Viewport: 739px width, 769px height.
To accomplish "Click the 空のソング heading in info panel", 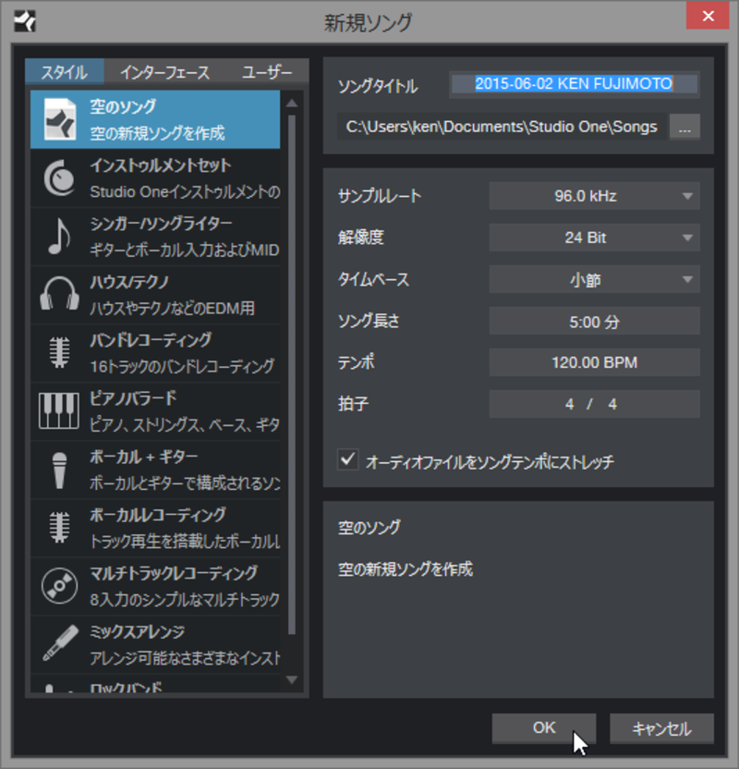I will pyautogui.click(x=369, y=528).
